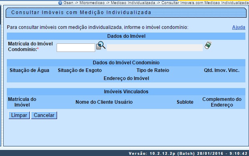Click the page title 'Consultar Imóveis com Medição Individualizada'
Viewport: 249px width, 156px height.
click(x=81, y=12)
